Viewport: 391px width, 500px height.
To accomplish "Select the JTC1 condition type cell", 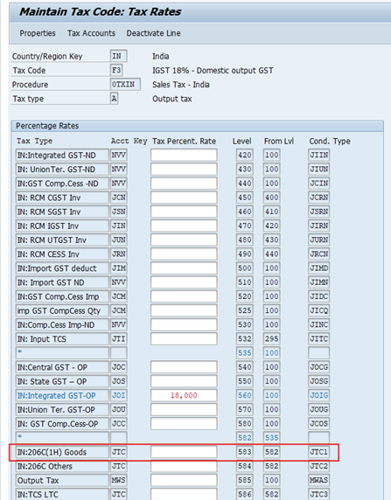I will [x=319, y=452].
